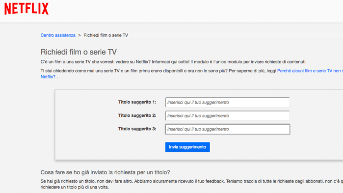This screenshot has width=343, height=193.
Task: Focus the Titolo suggerito 2 input field
Action: pyautogui.click(x=227, y=116)
